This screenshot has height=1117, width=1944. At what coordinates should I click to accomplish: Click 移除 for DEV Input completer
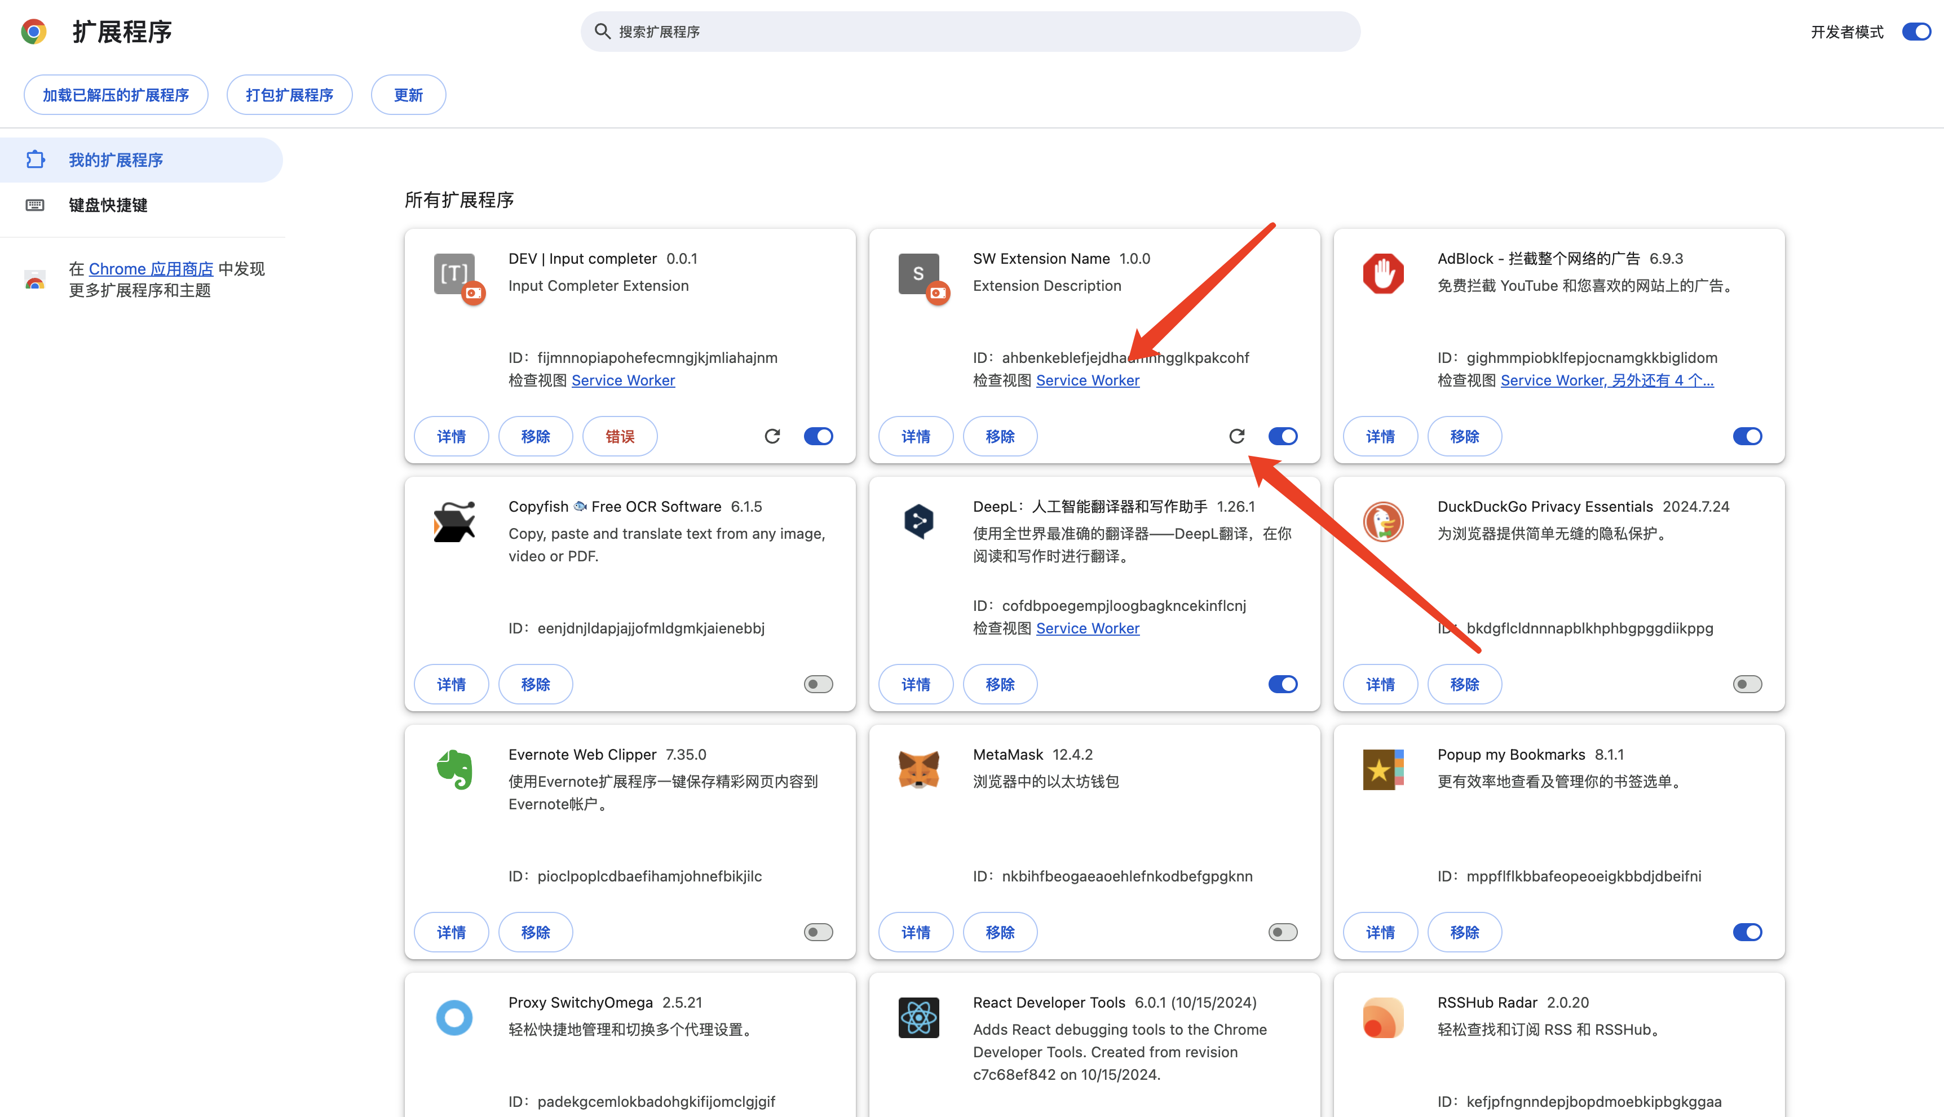click(x=536, y=437)
